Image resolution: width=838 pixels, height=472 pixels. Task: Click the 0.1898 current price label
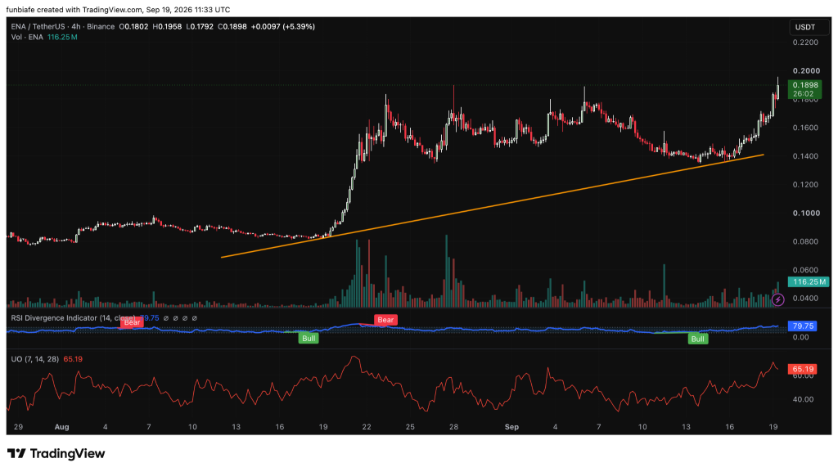805,85
